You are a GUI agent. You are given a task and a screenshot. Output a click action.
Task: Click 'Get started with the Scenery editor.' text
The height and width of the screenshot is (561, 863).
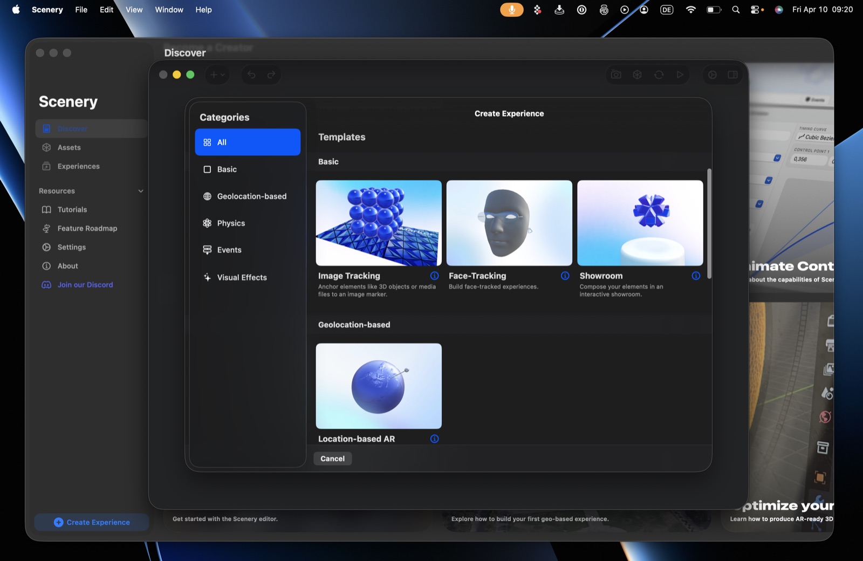tap(225, 519)
